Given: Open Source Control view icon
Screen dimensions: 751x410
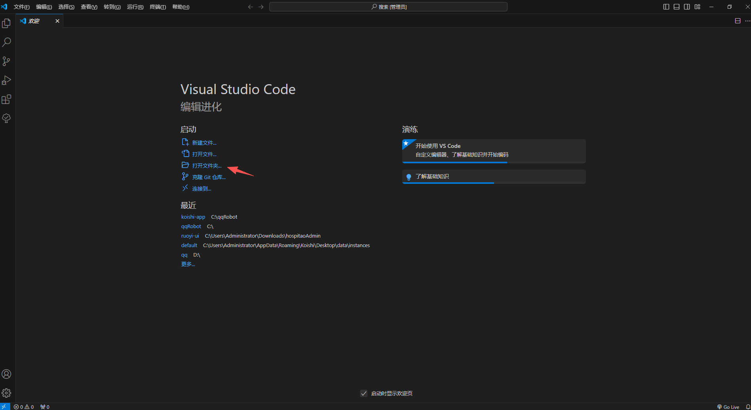Looking at the screenshot, I should coord(6,61).
